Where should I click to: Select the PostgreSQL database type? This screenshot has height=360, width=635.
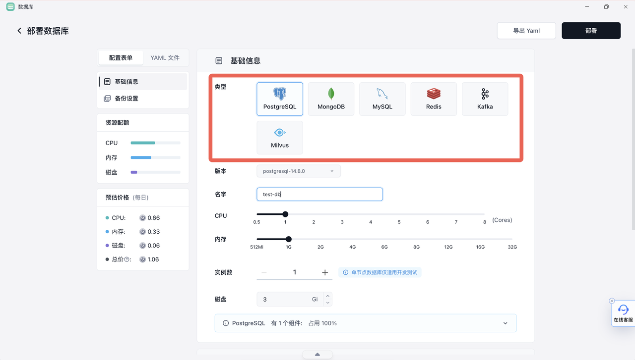280,99
